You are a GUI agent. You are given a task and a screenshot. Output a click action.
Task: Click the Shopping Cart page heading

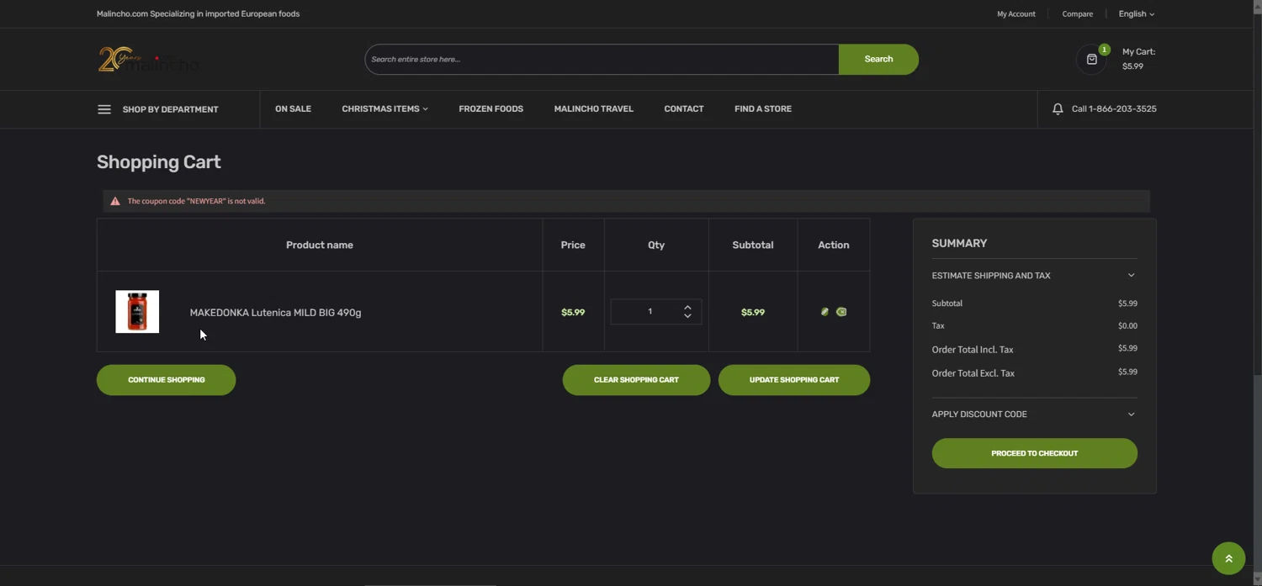coord(159,162)
